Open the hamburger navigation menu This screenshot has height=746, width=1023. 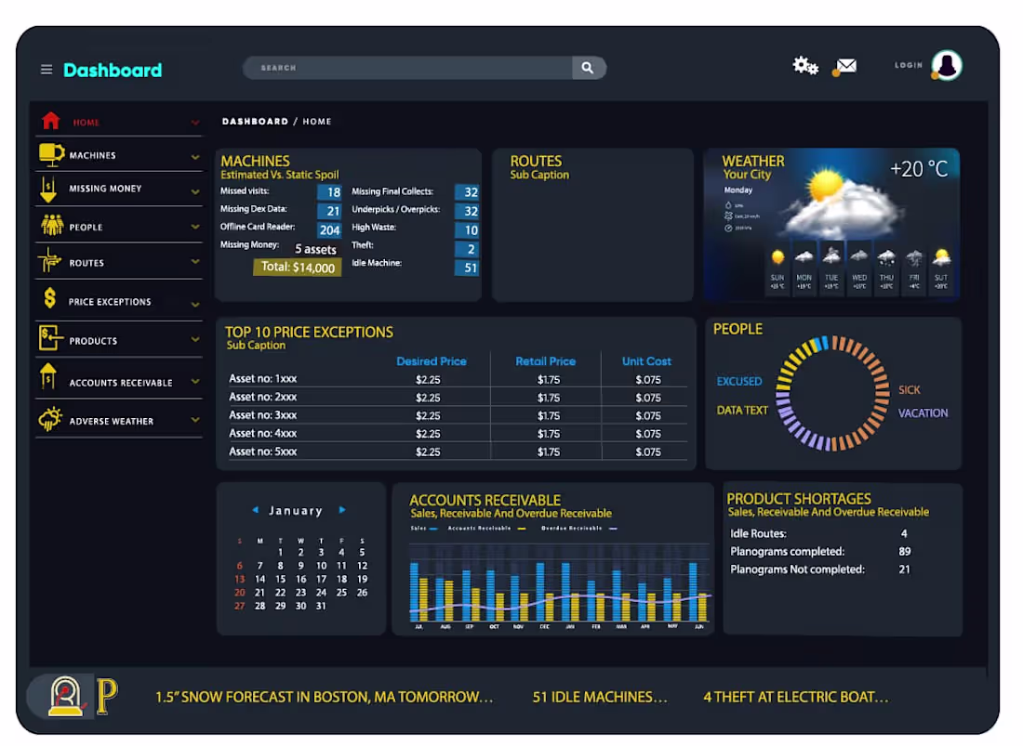pos(46,69)
